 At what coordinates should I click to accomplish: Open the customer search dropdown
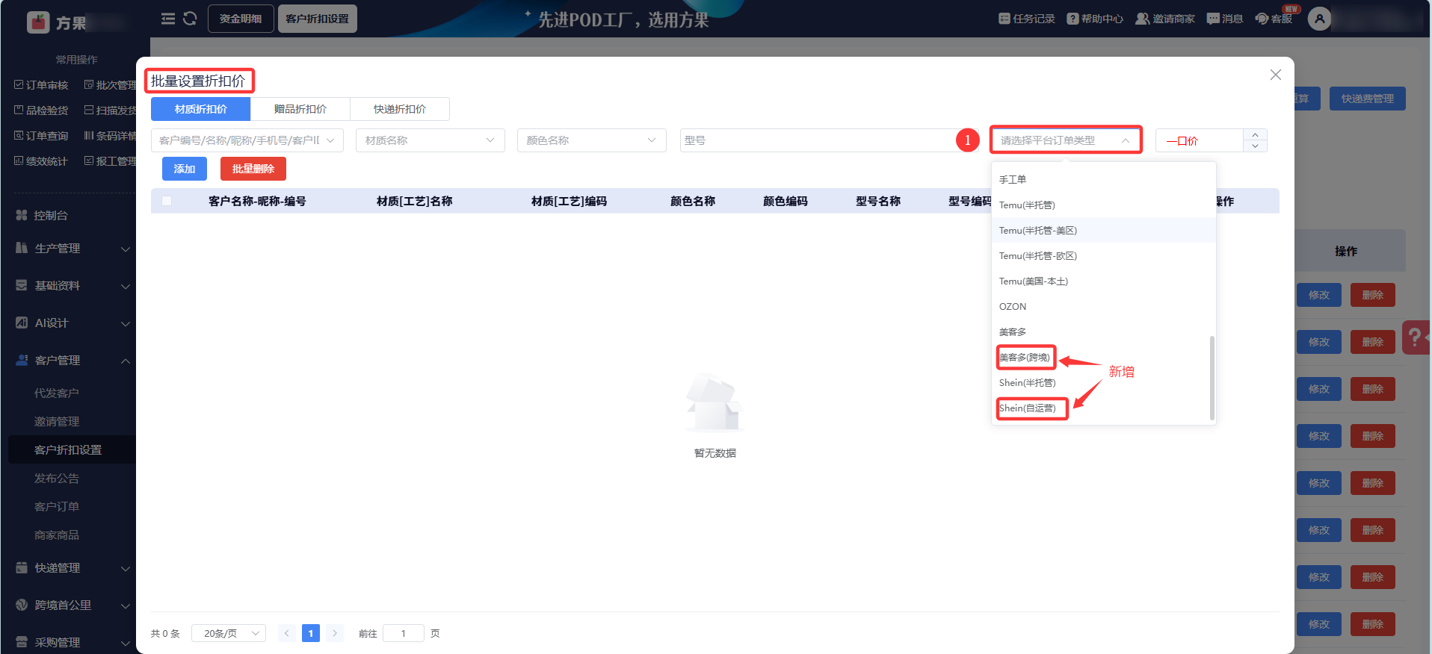(247, 140)
